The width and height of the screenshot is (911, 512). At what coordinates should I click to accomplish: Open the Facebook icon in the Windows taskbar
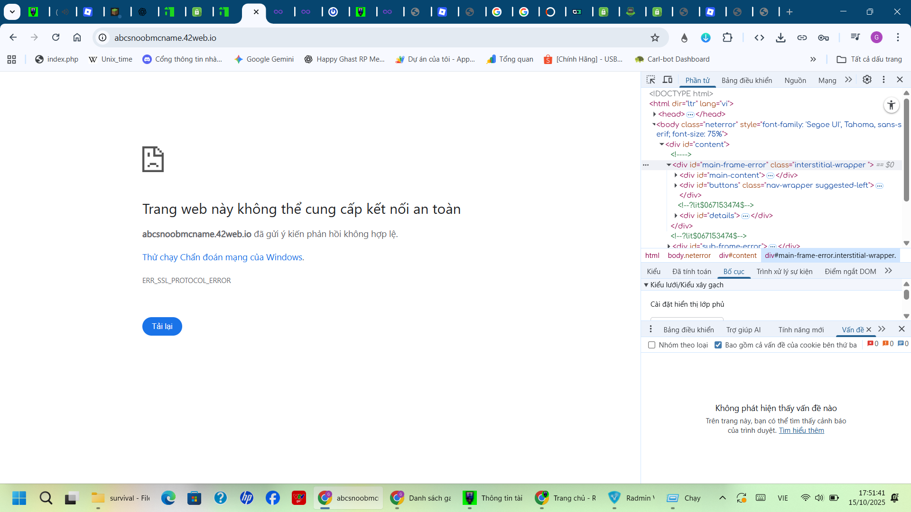pyautogui.click(x=272, y=498)
